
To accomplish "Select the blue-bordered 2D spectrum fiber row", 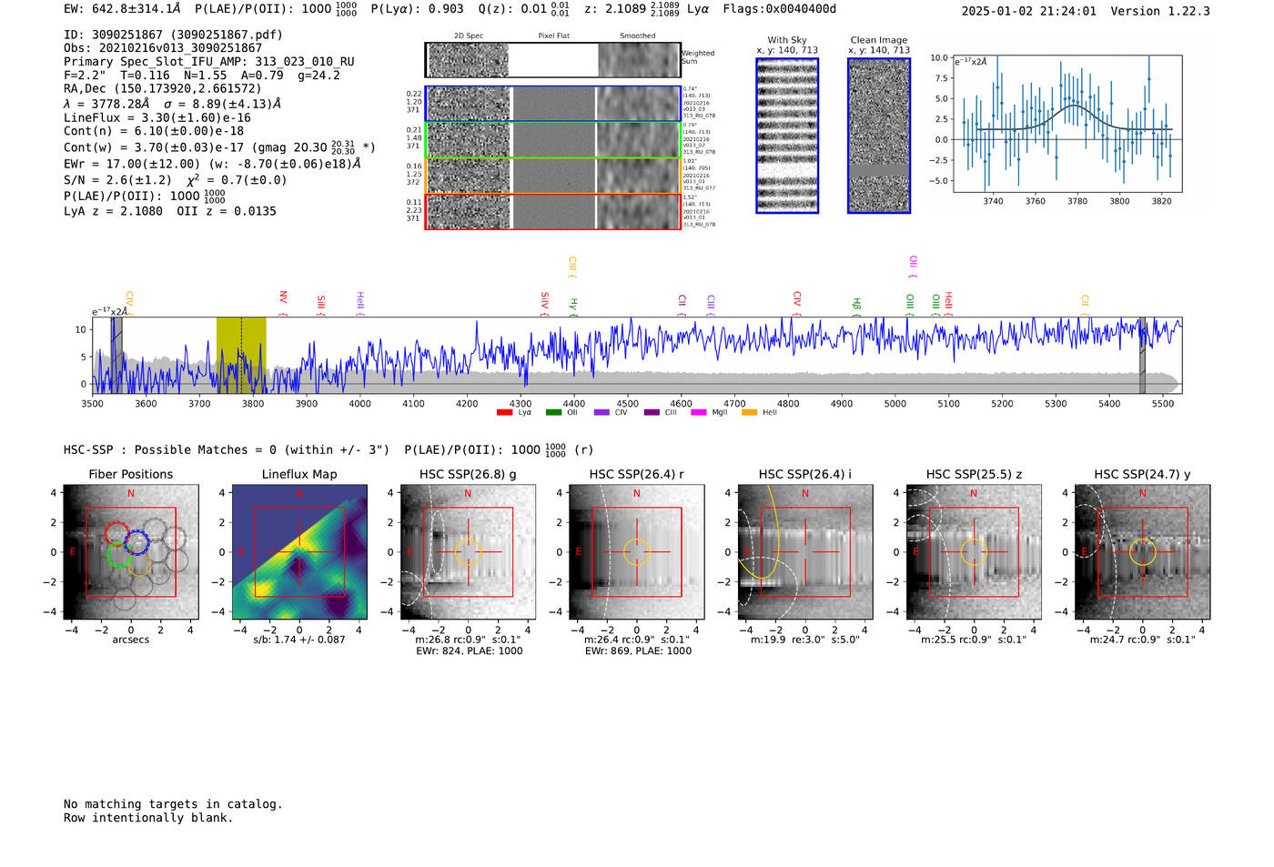I will 553,104.
